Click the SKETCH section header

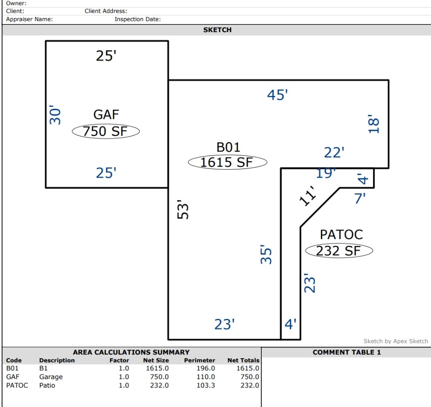pos(217,30)
